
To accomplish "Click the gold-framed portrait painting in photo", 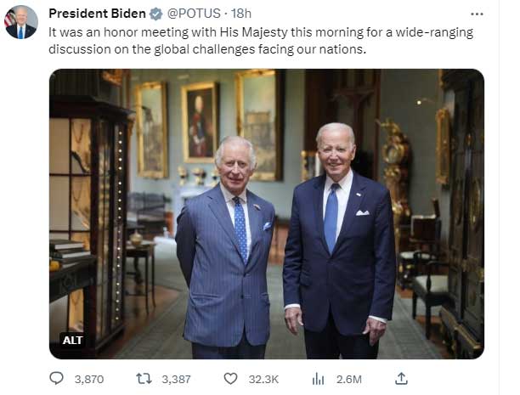I will click(201, 121).
